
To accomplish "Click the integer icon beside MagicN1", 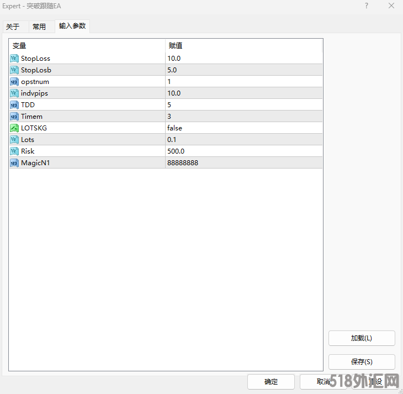I will coord(14,163).
